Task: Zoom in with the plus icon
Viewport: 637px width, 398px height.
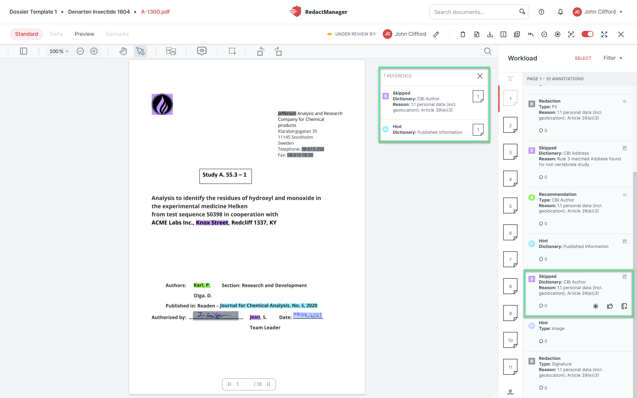Action: tap(94, 51)
